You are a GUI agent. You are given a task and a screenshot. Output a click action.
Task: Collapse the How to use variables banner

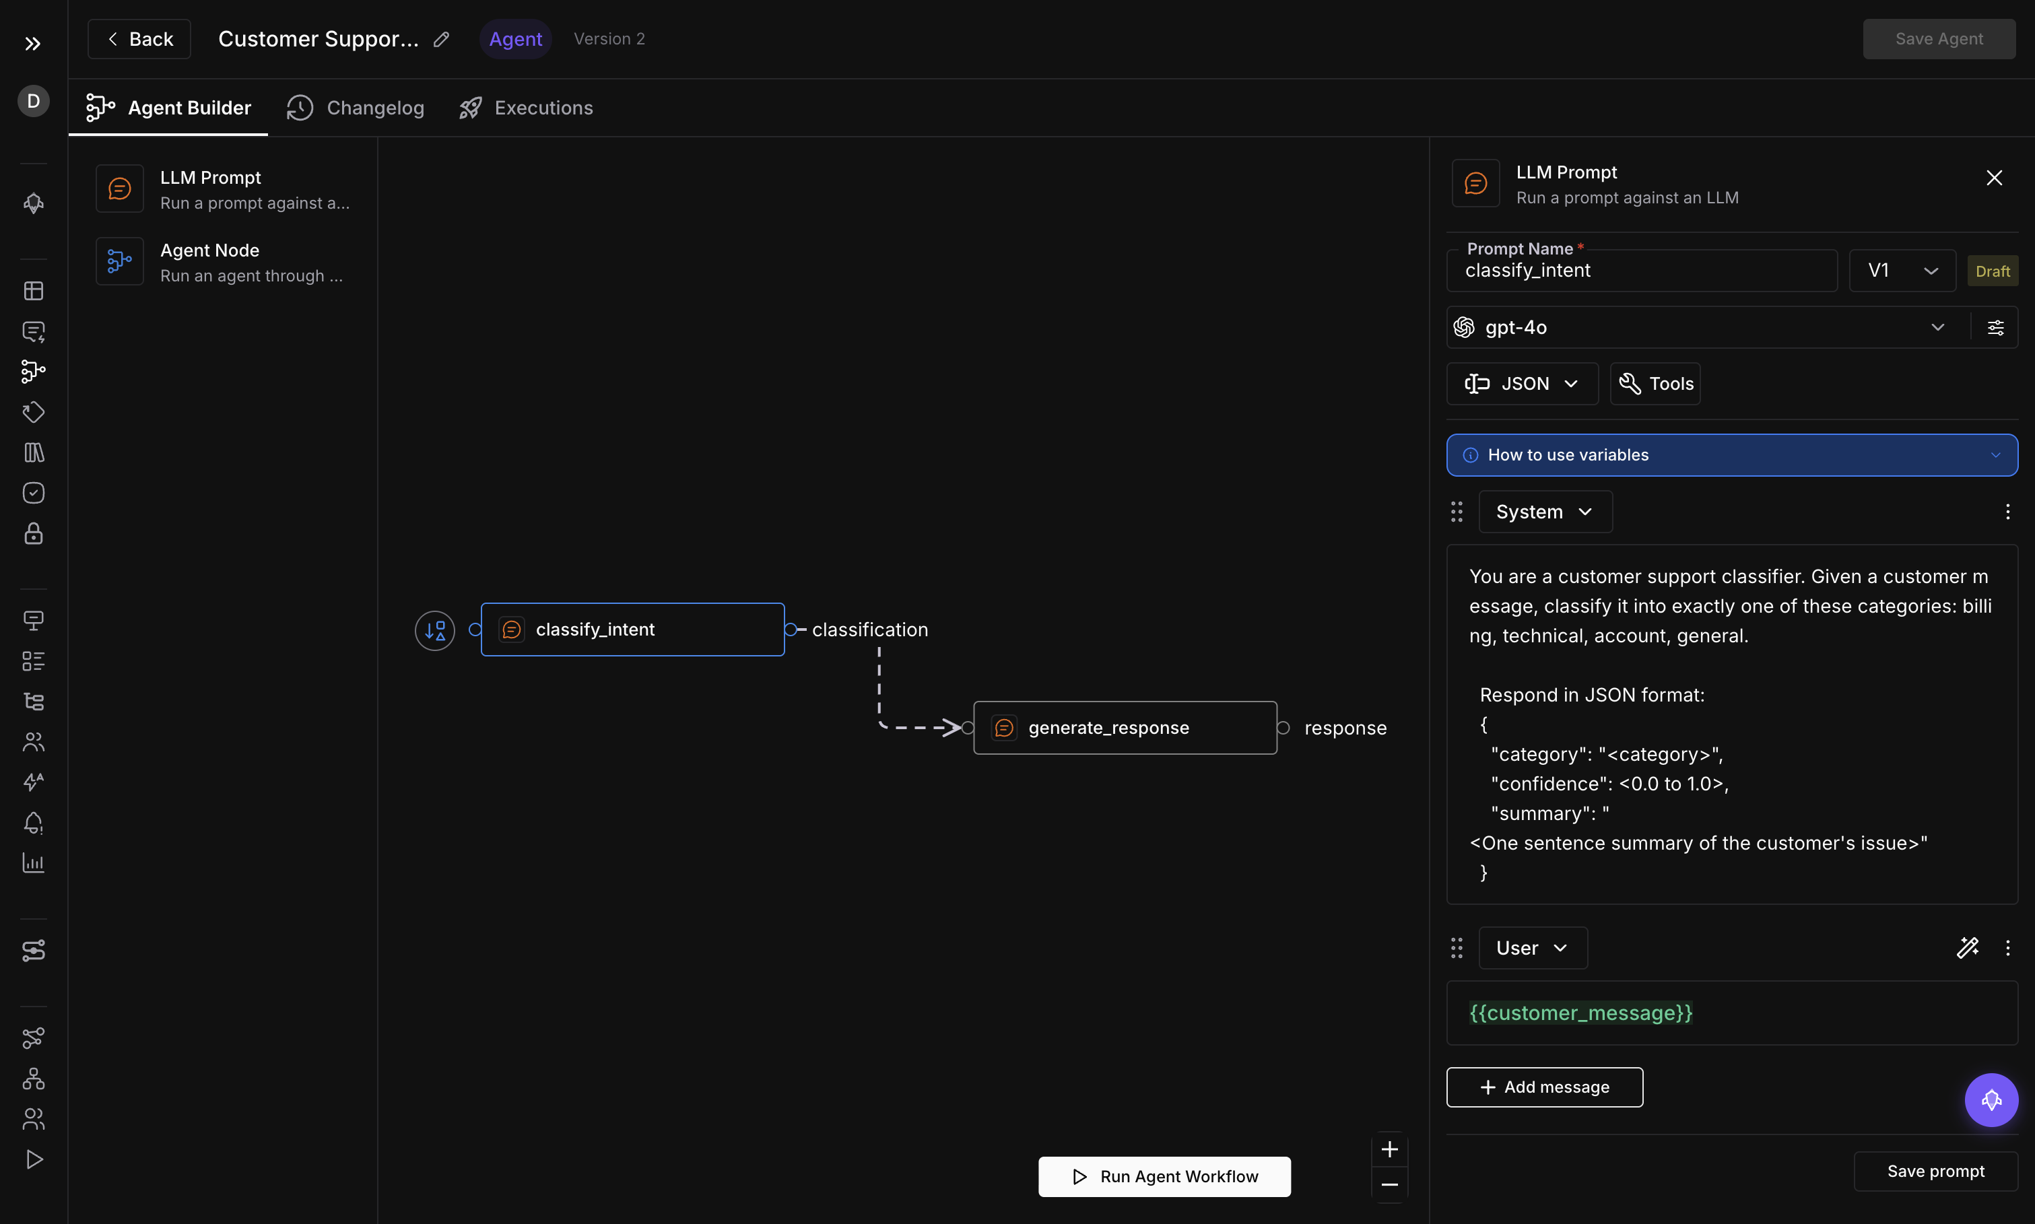coord(1995,454)
